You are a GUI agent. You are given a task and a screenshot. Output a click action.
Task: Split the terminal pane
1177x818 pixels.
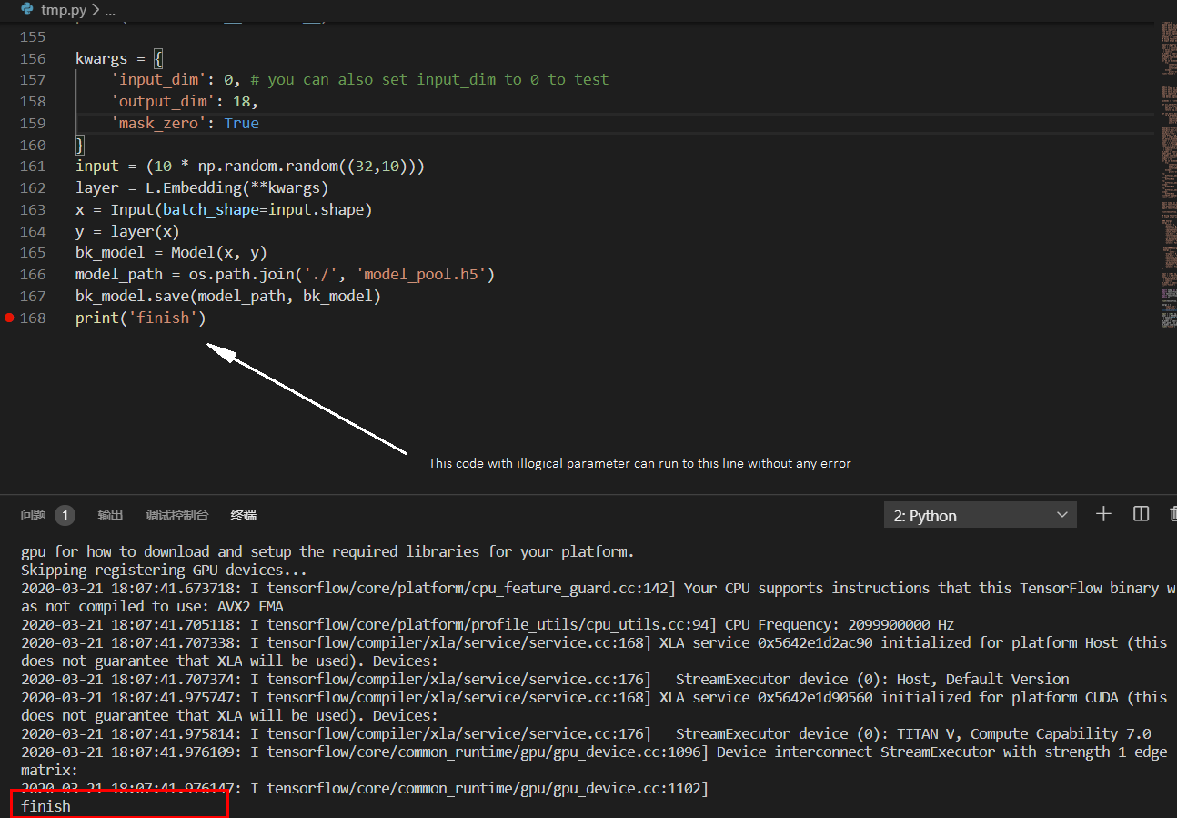click(x=1141, y=514)
